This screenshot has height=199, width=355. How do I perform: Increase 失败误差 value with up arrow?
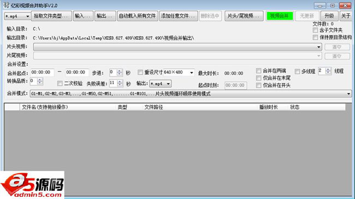[120, 82]
